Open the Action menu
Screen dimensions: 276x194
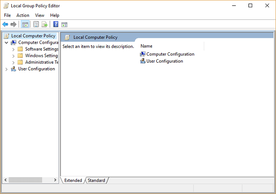tap(23, 15)
